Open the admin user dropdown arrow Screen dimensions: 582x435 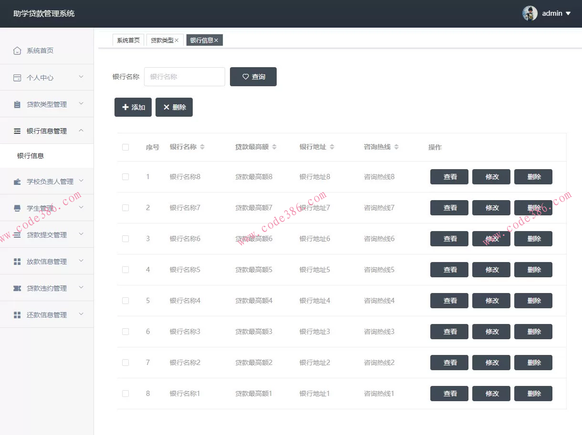click(568, 14)
